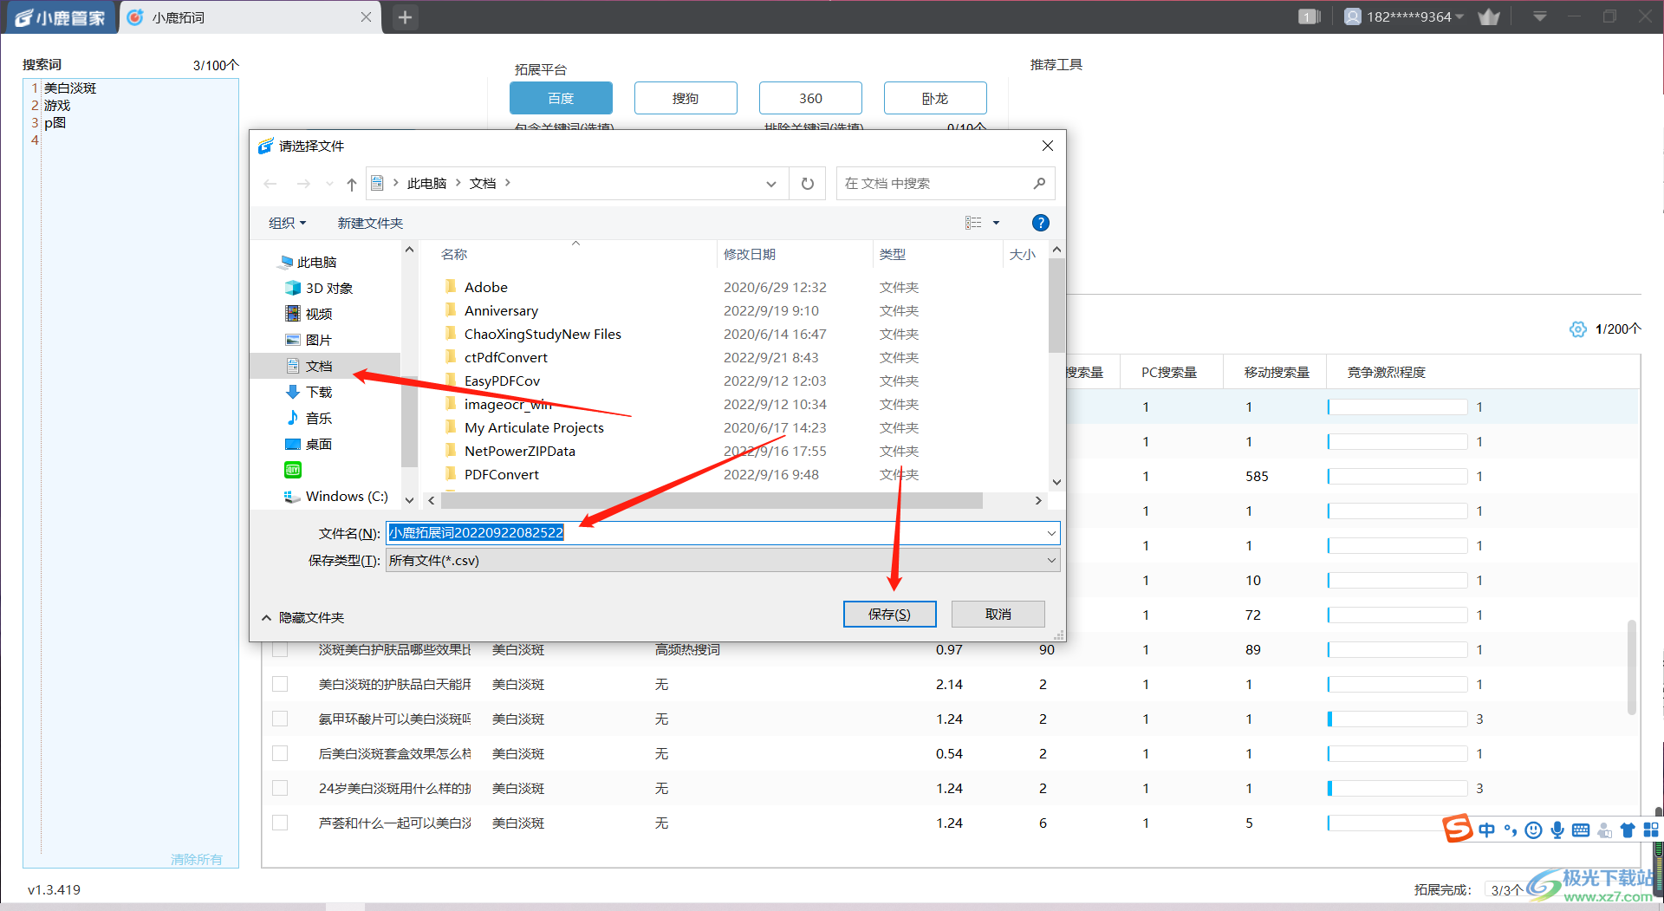Expand the address bar history dropdown
This screenshot has height=911, width=1664.
(x=771, y=184)
